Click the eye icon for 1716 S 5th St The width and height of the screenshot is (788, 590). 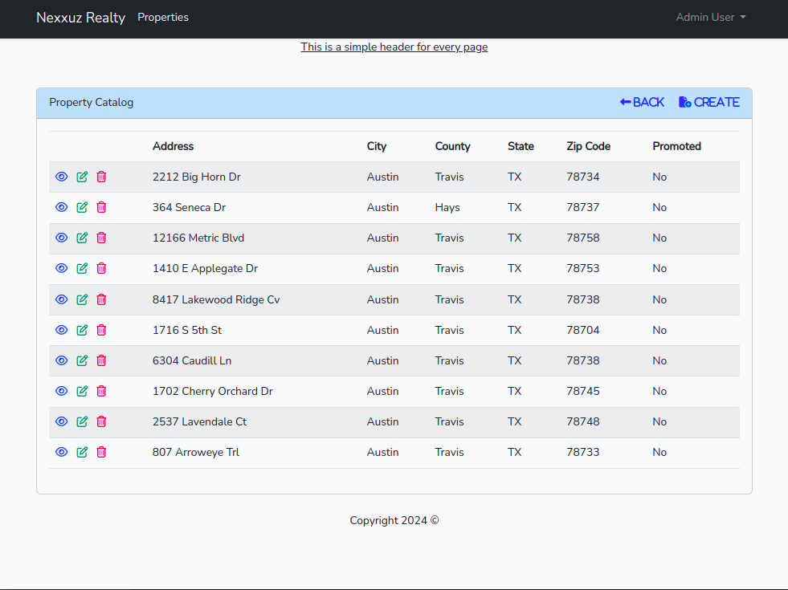(x=62, y=330)
